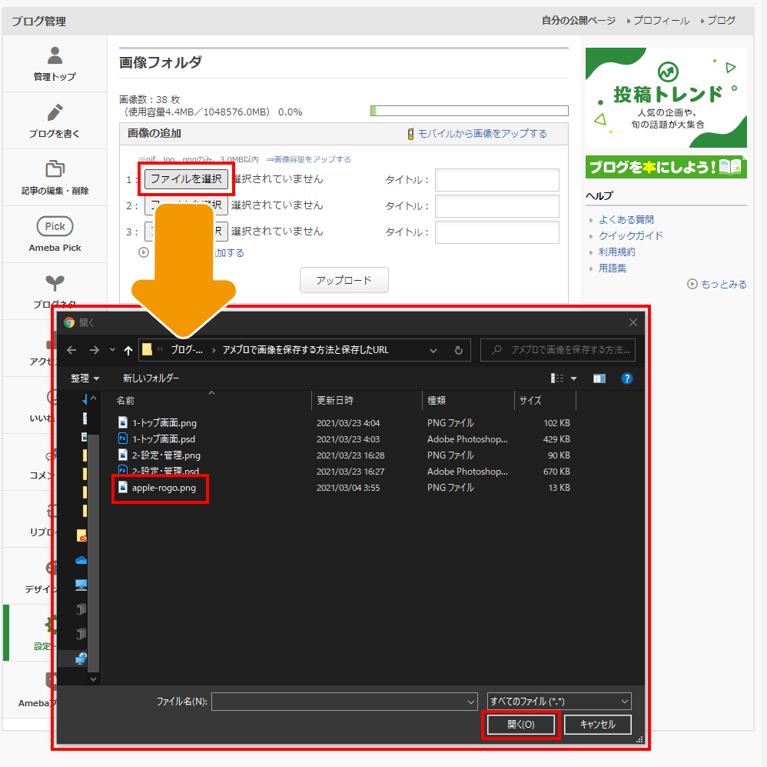Open ブログ header link
767x767 pixels.
[722, 21]
